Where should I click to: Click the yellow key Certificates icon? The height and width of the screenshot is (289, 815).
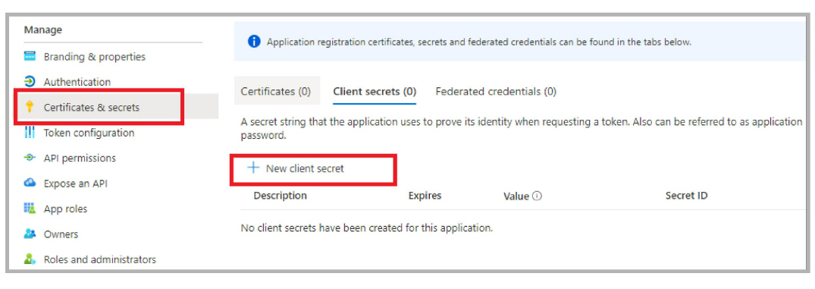30,107
